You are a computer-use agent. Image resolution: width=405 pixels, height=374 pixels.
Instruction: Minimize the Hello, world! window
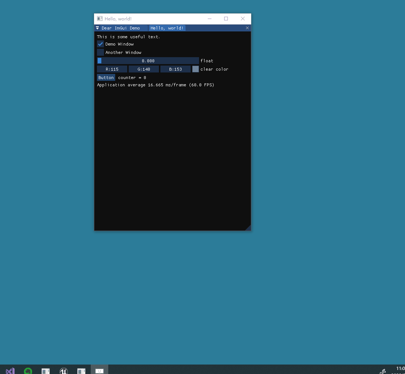pyautogui.click(x=210, y=19)
